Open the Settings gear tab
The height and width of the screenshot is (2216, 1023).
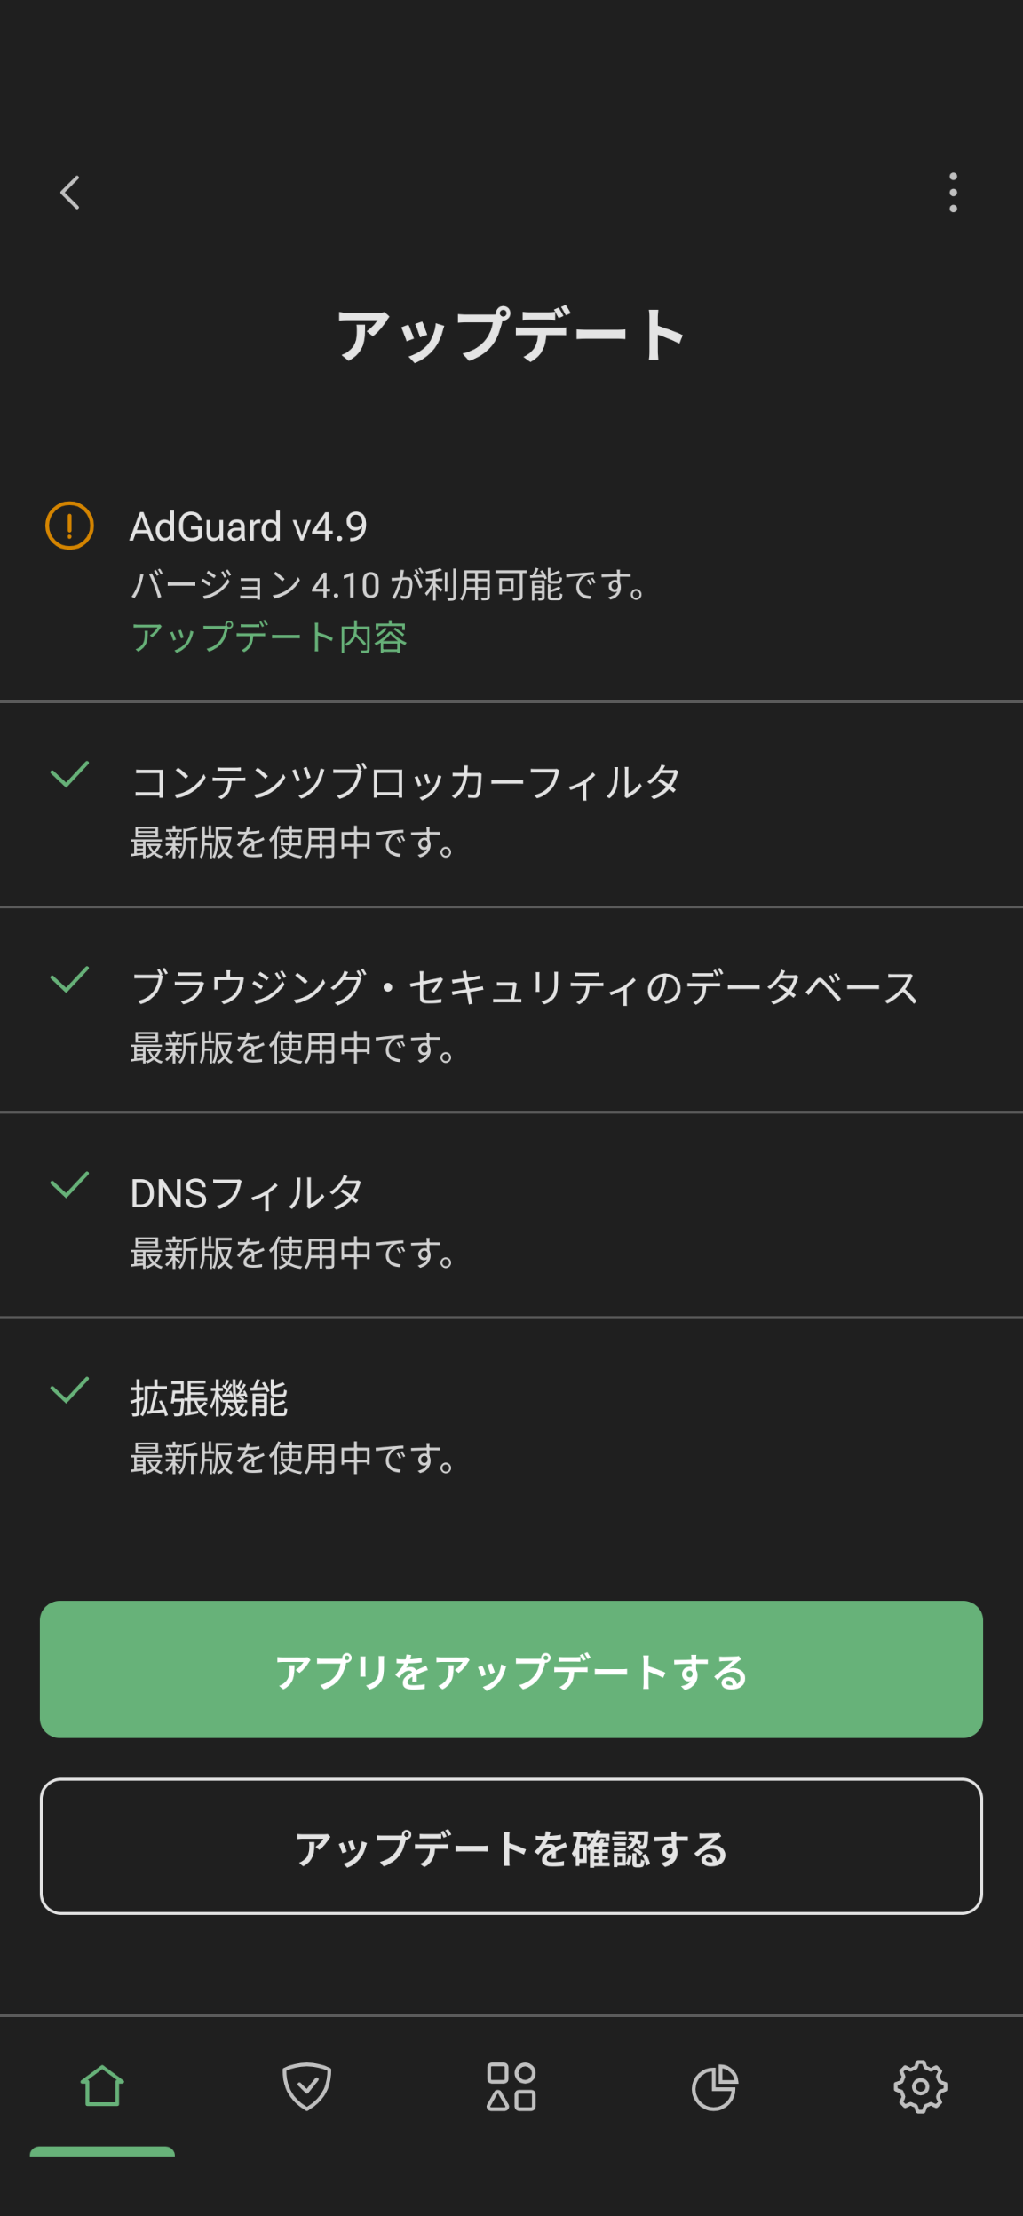pos(920,2086)
